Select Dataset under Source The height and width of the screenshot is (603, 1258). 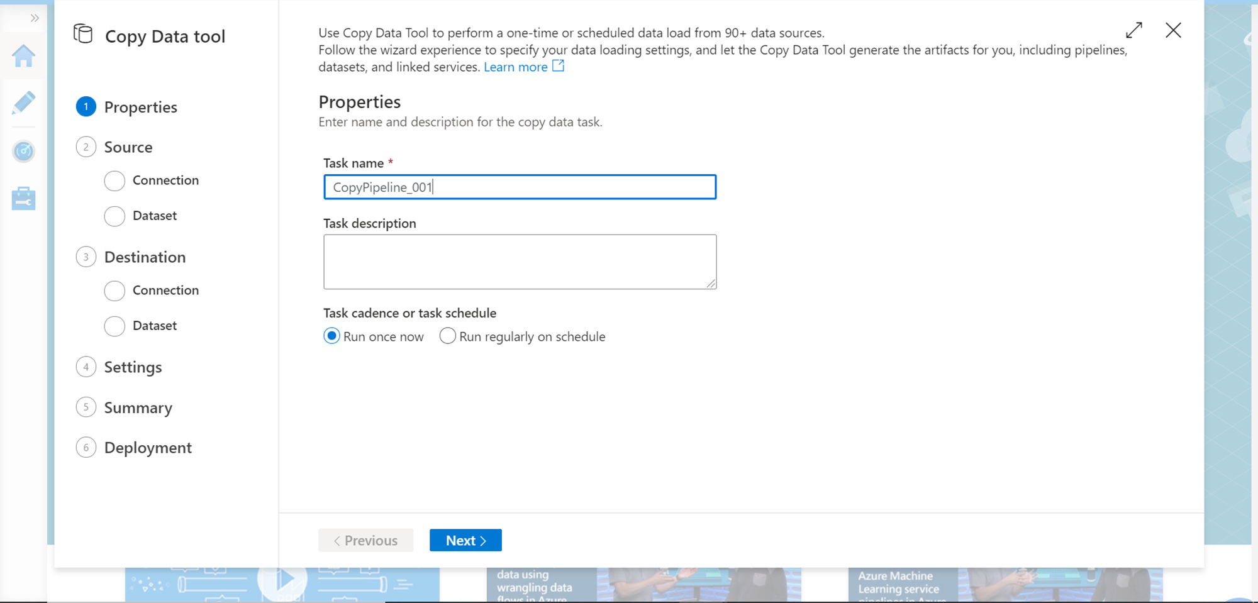pos(141,216)
